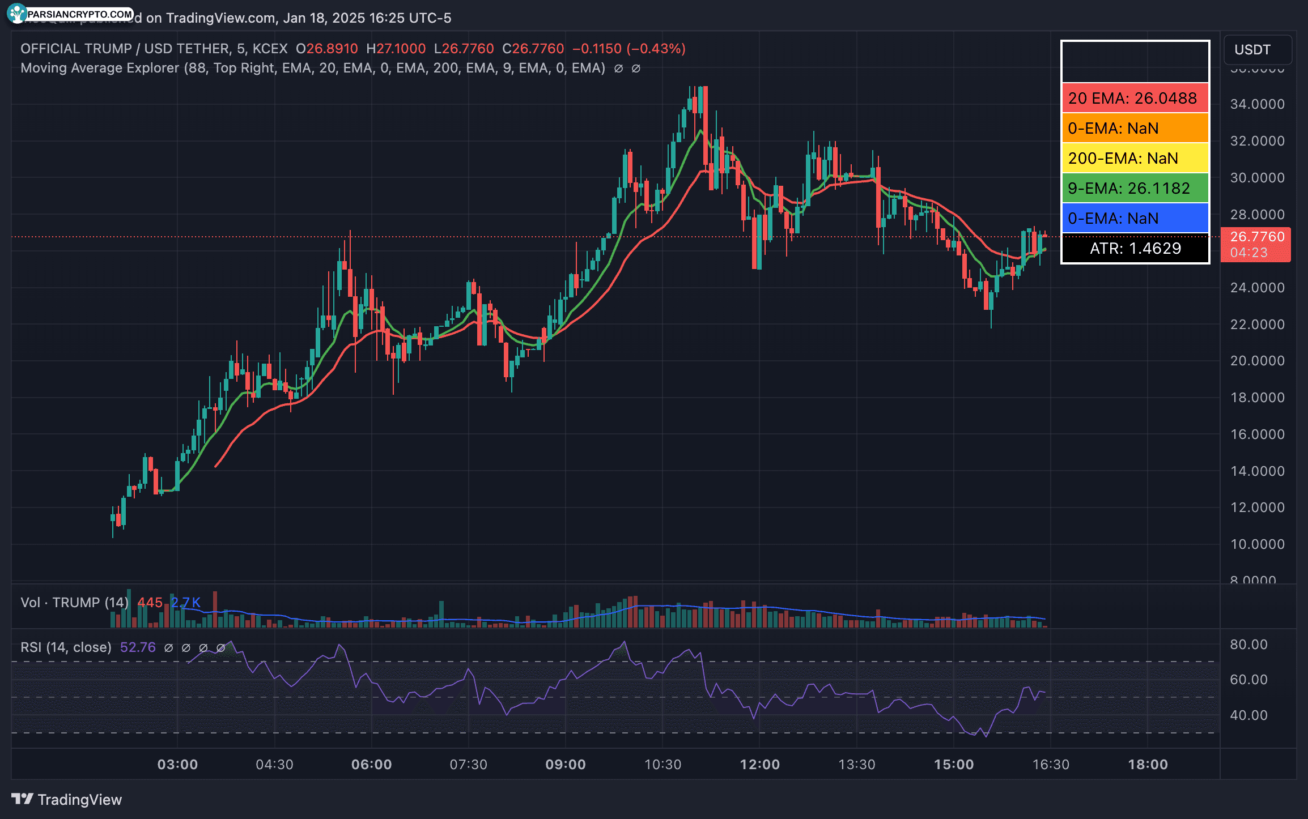
Task: Click the 30.0000 price axis label
Action: click(1257, 178)
